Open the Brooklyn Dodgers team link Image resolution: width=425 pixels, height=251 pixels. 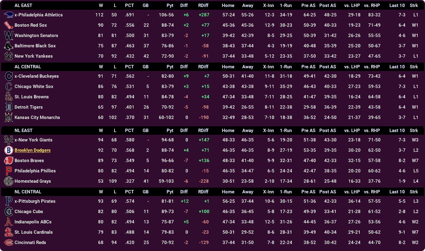(32, 150)
